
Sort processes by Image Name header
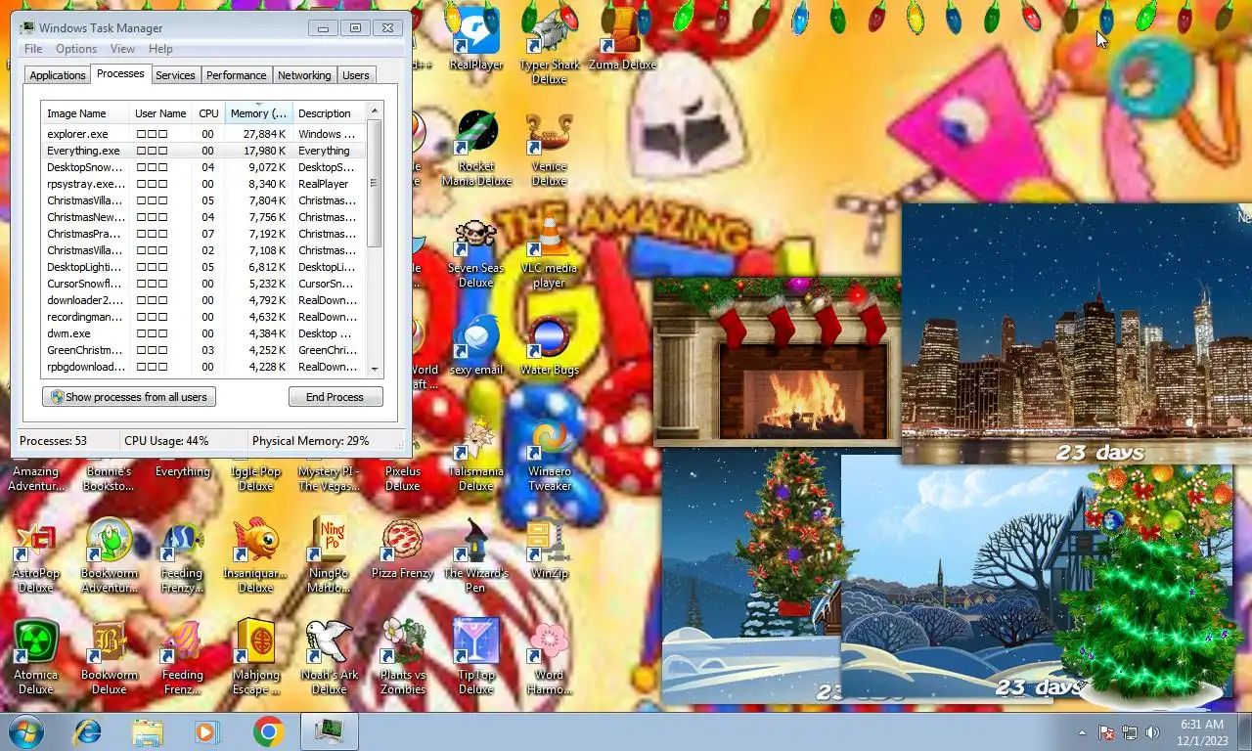[x=84, y=112]
